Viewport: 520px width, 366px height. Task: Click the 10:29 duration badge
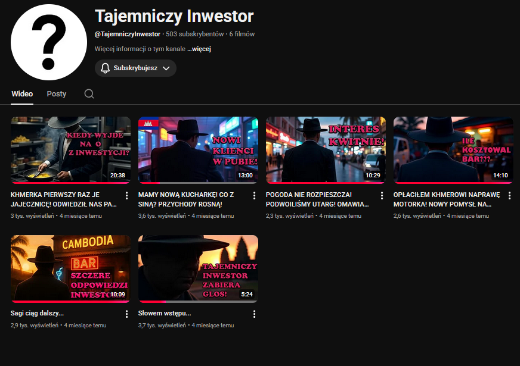click(373, 176)
